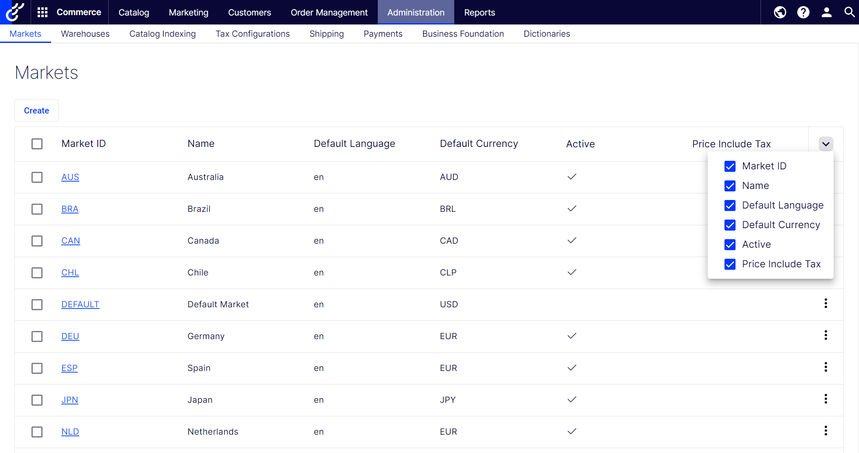Click the Commerce product label
Viewport: 859px width, 453px height.
pyautogui.click(x=79, y=12)
